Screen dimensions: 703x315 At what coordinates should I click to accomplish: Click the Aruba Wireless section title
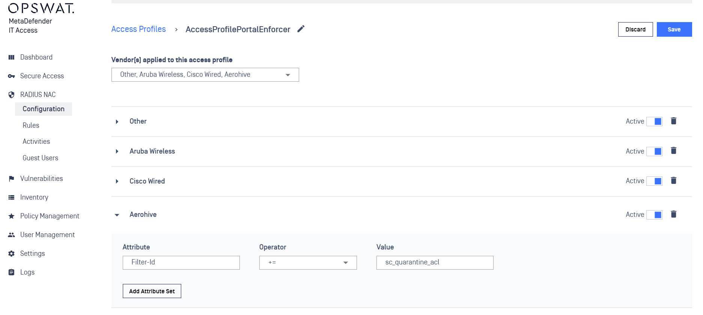coord(152,151)
